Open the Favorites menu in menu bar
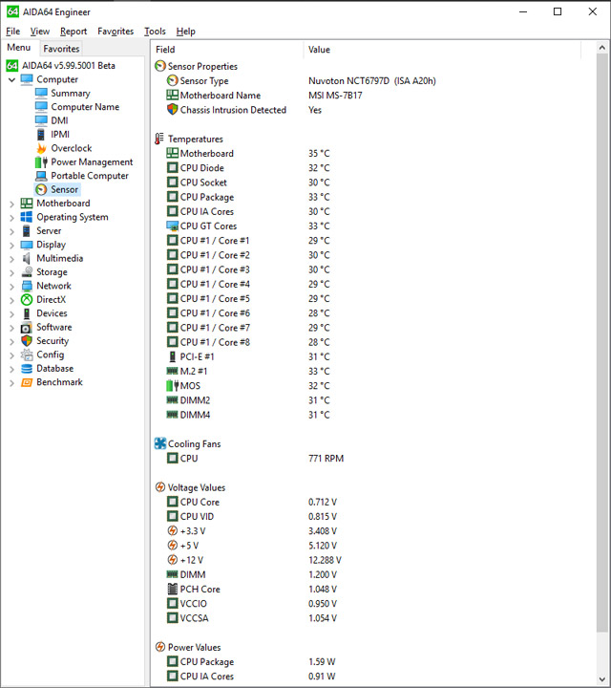611x688 pixels. point(116,32)
